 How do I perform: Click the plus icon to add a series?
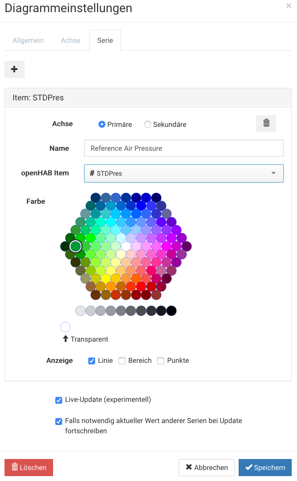(14, 69)
